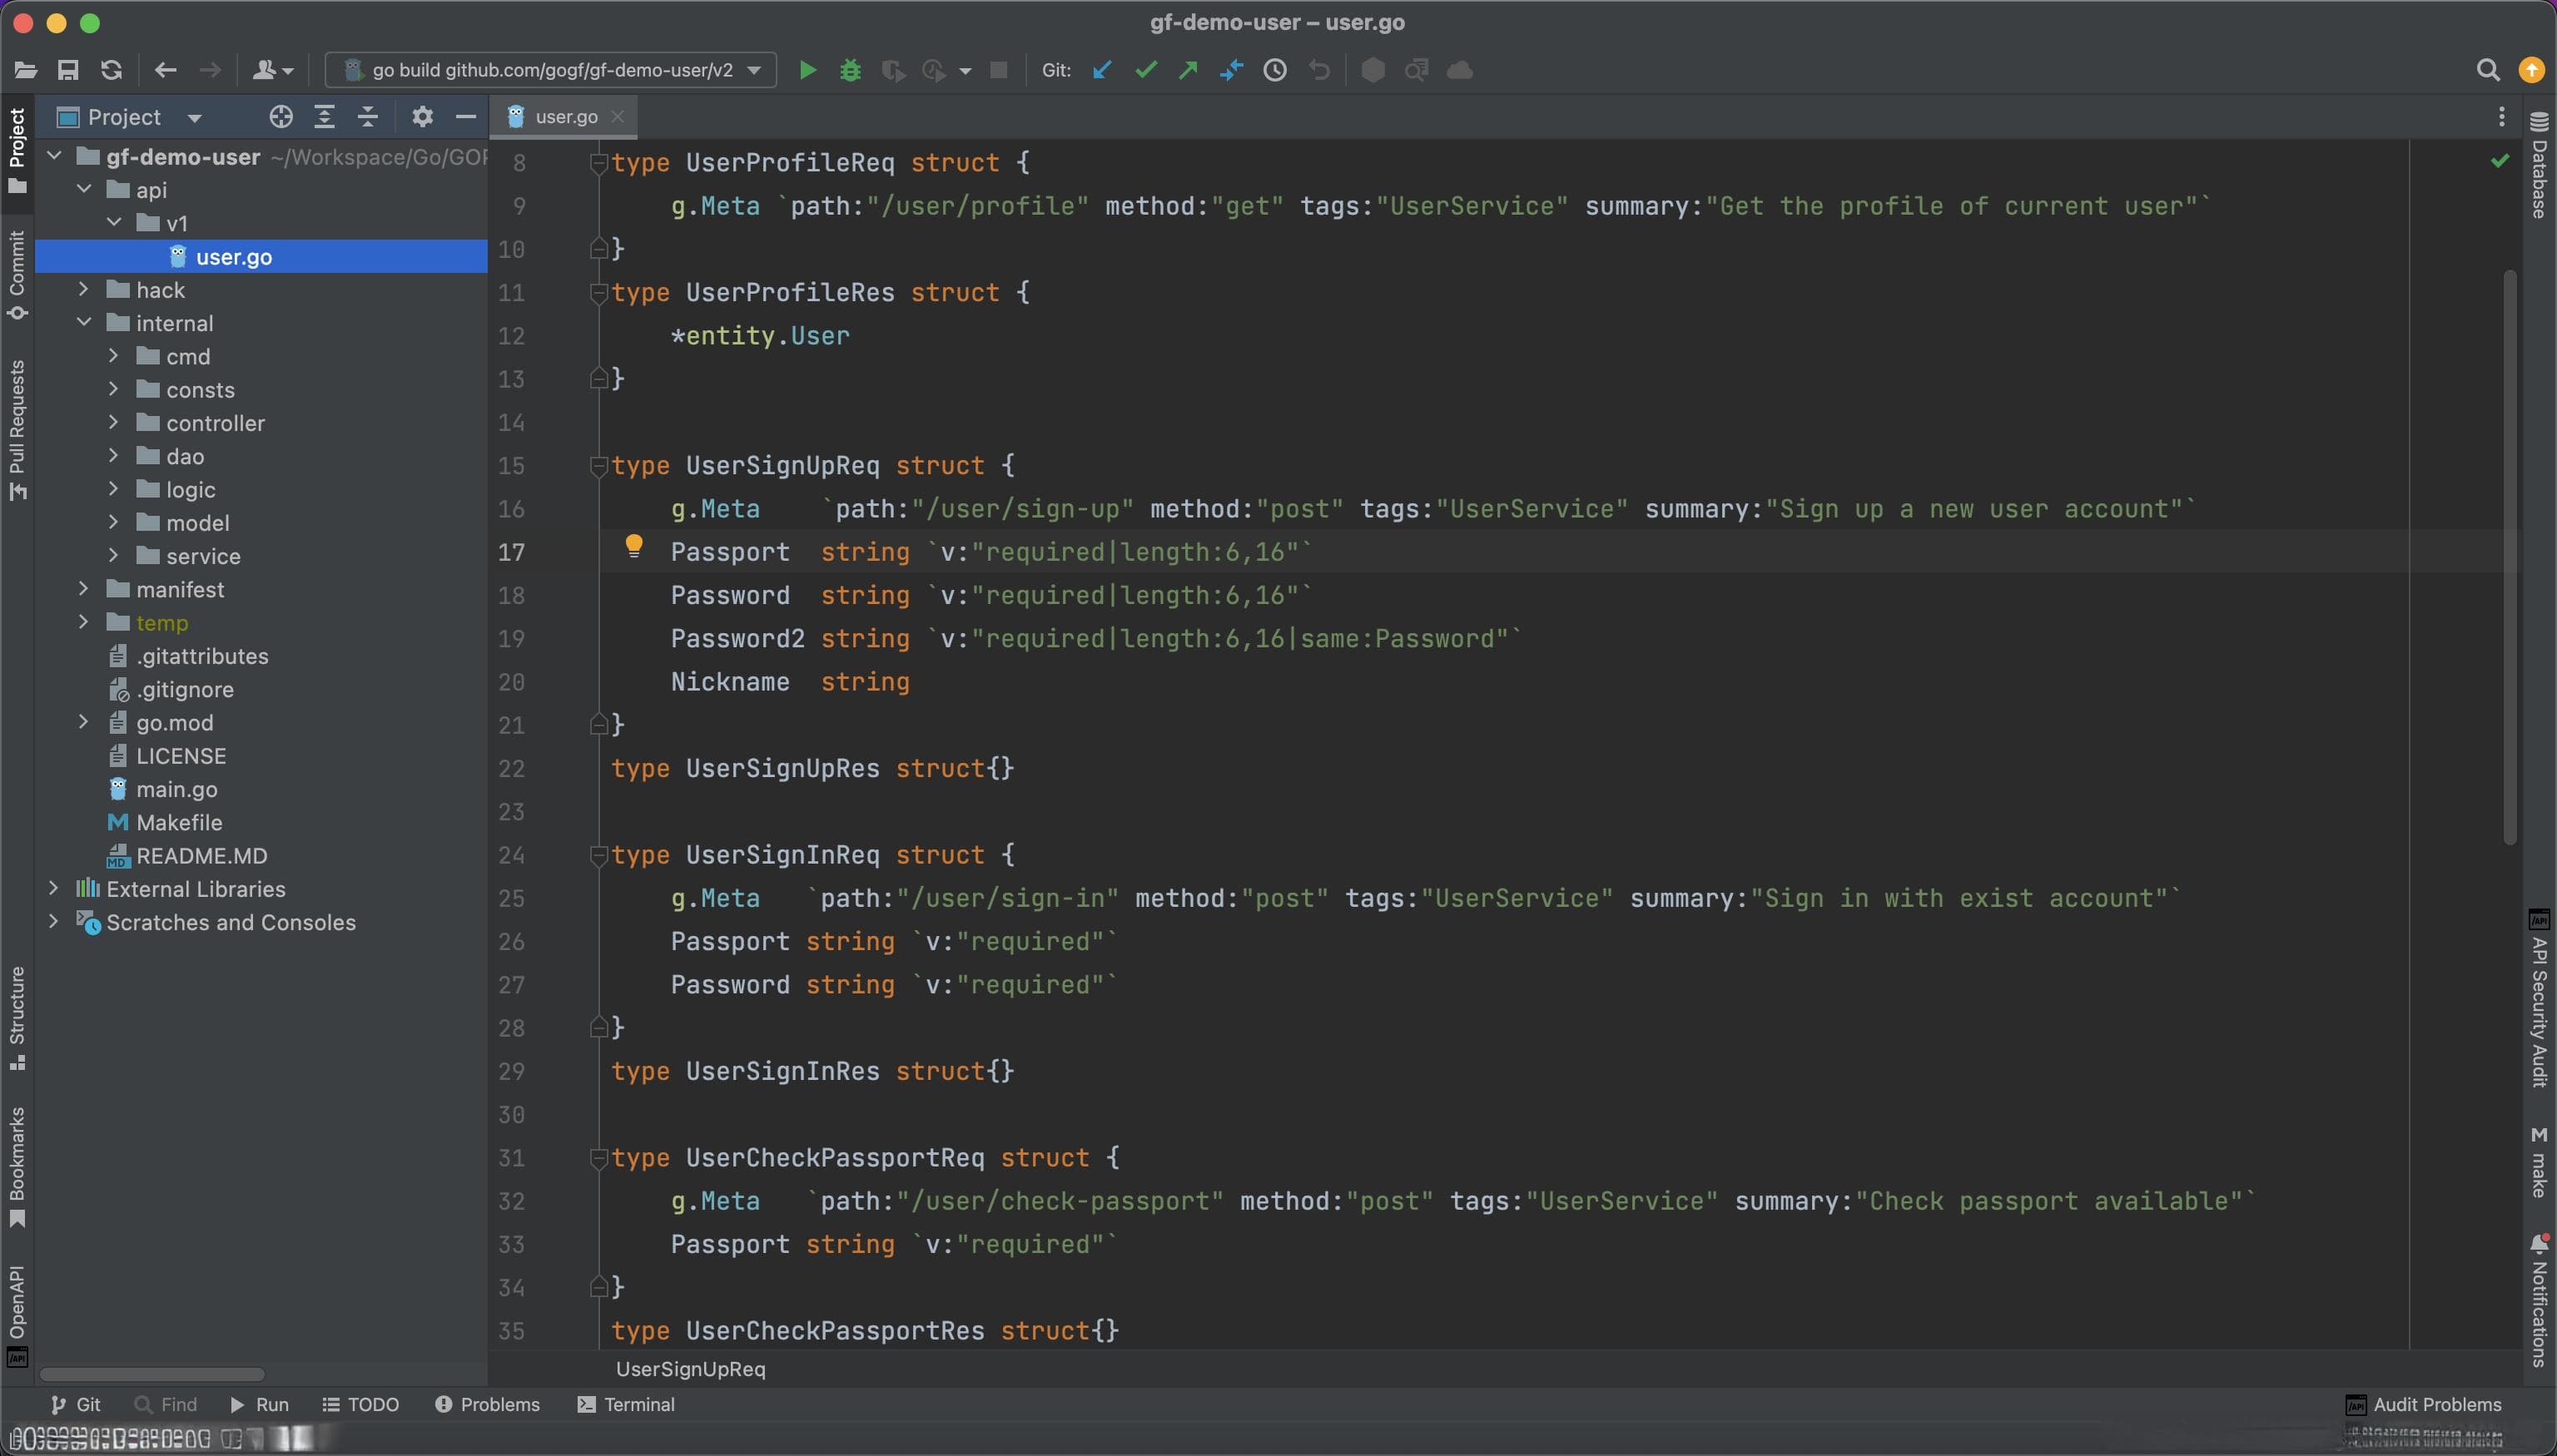The height and width of the screenshot is (1456, 2557).
Task: Click the editor vertical scrollbar
Action: point(2509,557)
